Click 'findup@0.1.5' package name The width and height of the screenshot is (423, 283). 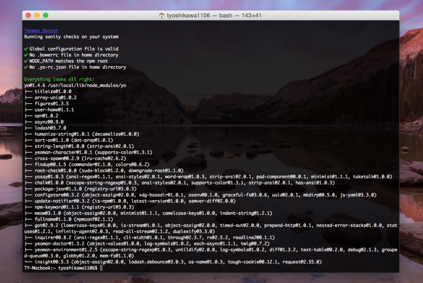click(x=50, y=165)
